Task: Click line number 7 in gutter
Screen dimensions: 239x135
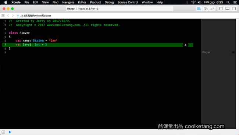Action: [5, 45]
